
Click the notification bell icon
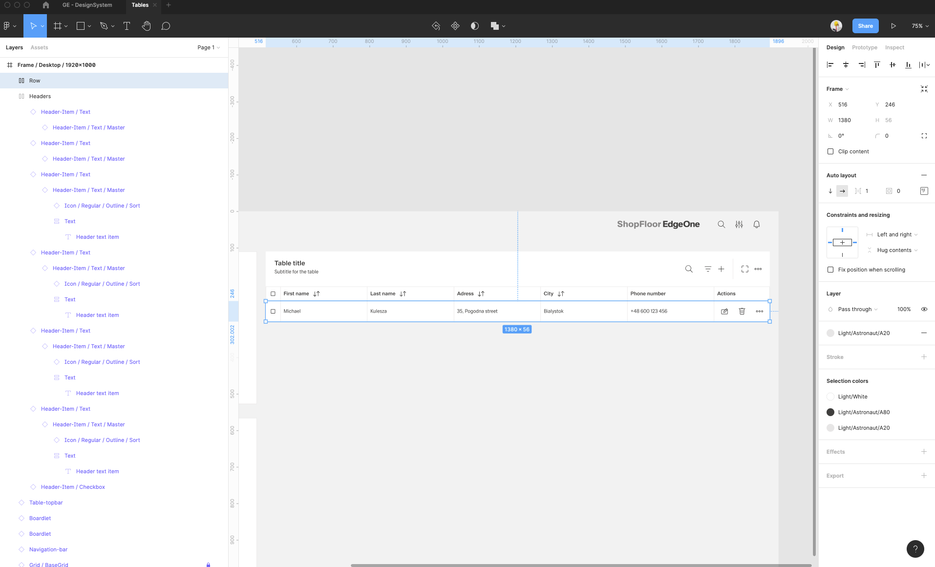click(x=756, y=224)
